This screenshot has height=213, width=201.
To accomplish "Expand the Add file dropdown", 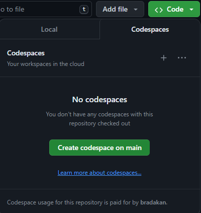I will click(x=120, y=9).
